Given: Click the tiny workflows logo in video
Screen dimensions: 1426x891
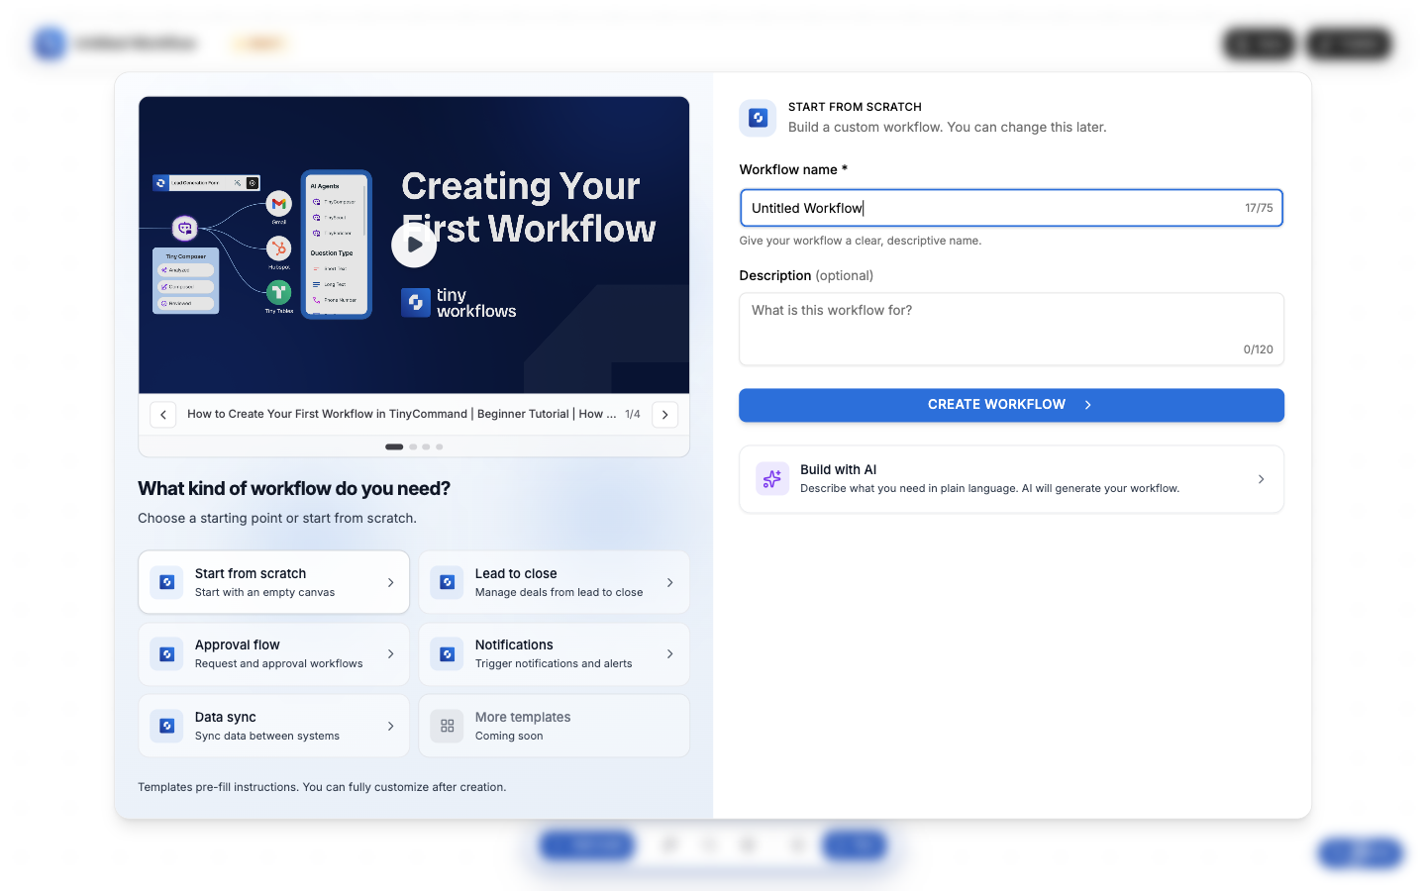Looking at the screenshot, I should 458,303.
